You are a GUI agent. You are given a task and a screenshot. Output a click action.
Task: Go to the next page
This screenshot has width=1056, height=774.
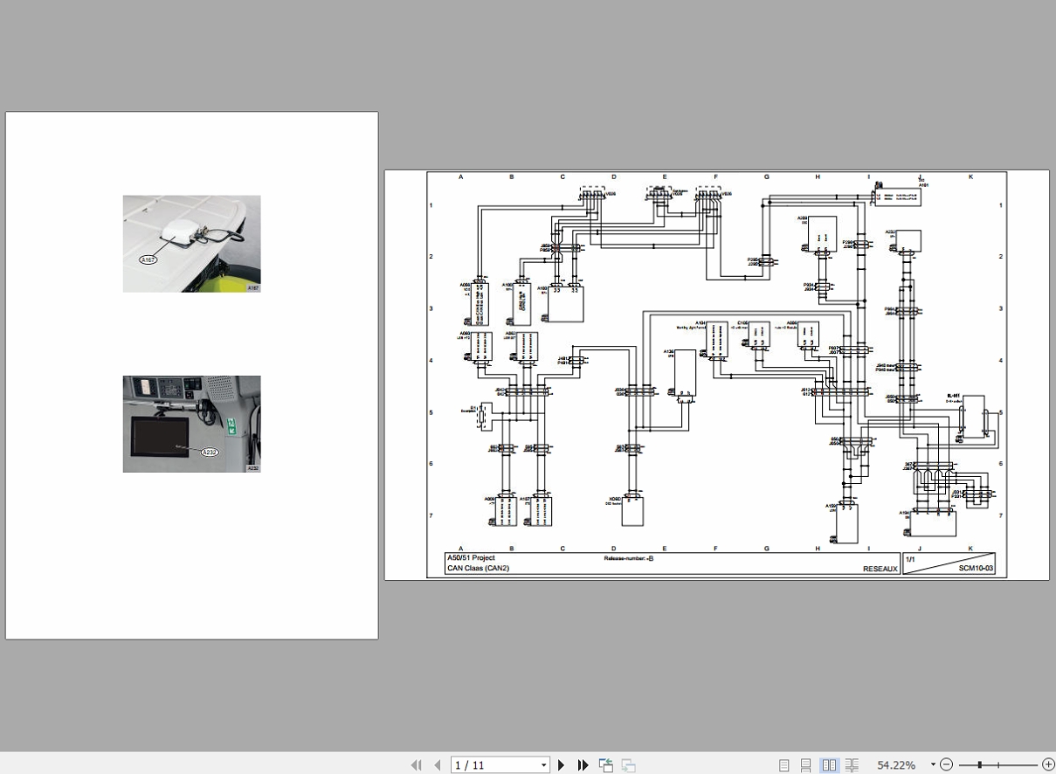click(562, 765)
